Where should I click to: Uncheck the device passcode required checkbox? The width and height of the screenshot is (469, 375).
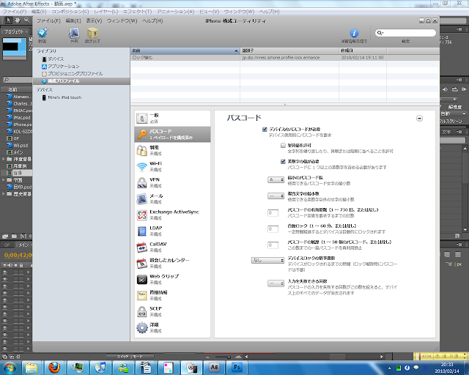tap(265, 129)
